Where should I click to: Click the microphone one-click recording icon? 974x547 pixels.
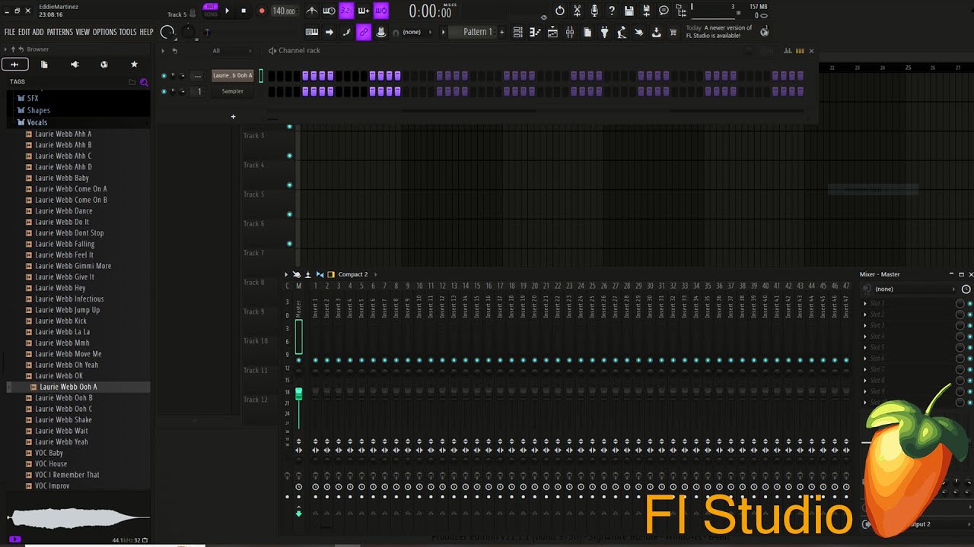594,11
